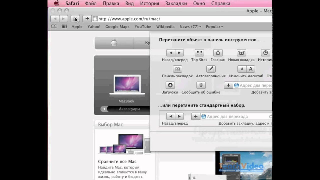This screenshot has height=180, width=320.
Task: Click large A in Изменить масштаб
Action: click(x=250, y=69)
